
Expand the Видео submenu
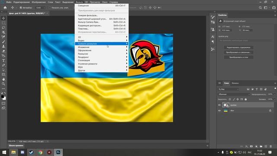102,40
